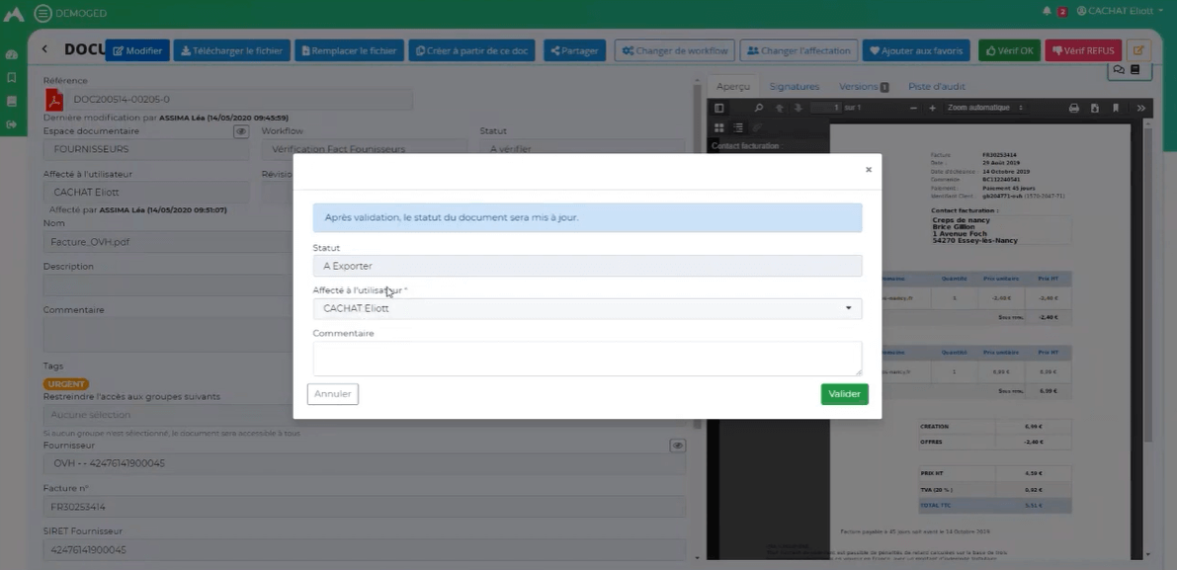The width and height of the screenshot is (1177, 570).
Task: Open the hamburger menu next to DEMOGED
Action: 43,13
